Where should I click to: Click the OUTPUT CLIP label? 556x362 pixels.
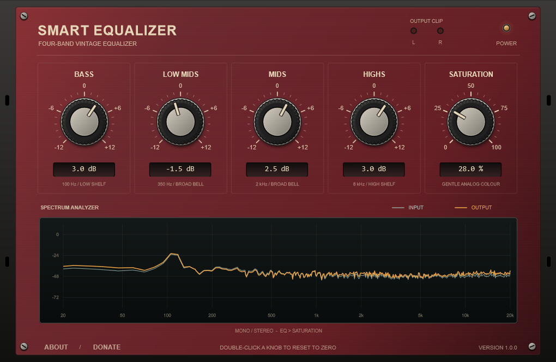coord(426,21)
